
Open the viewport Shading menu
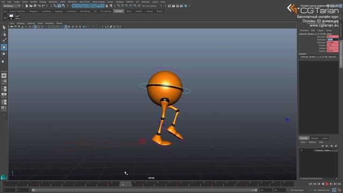click(x=21, y=23)
